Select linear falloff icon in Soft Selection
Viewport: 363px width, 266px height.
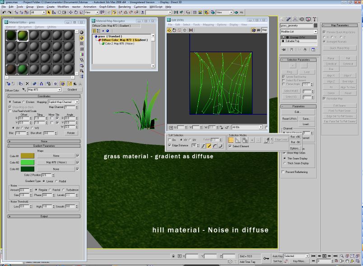coord(209,146)
